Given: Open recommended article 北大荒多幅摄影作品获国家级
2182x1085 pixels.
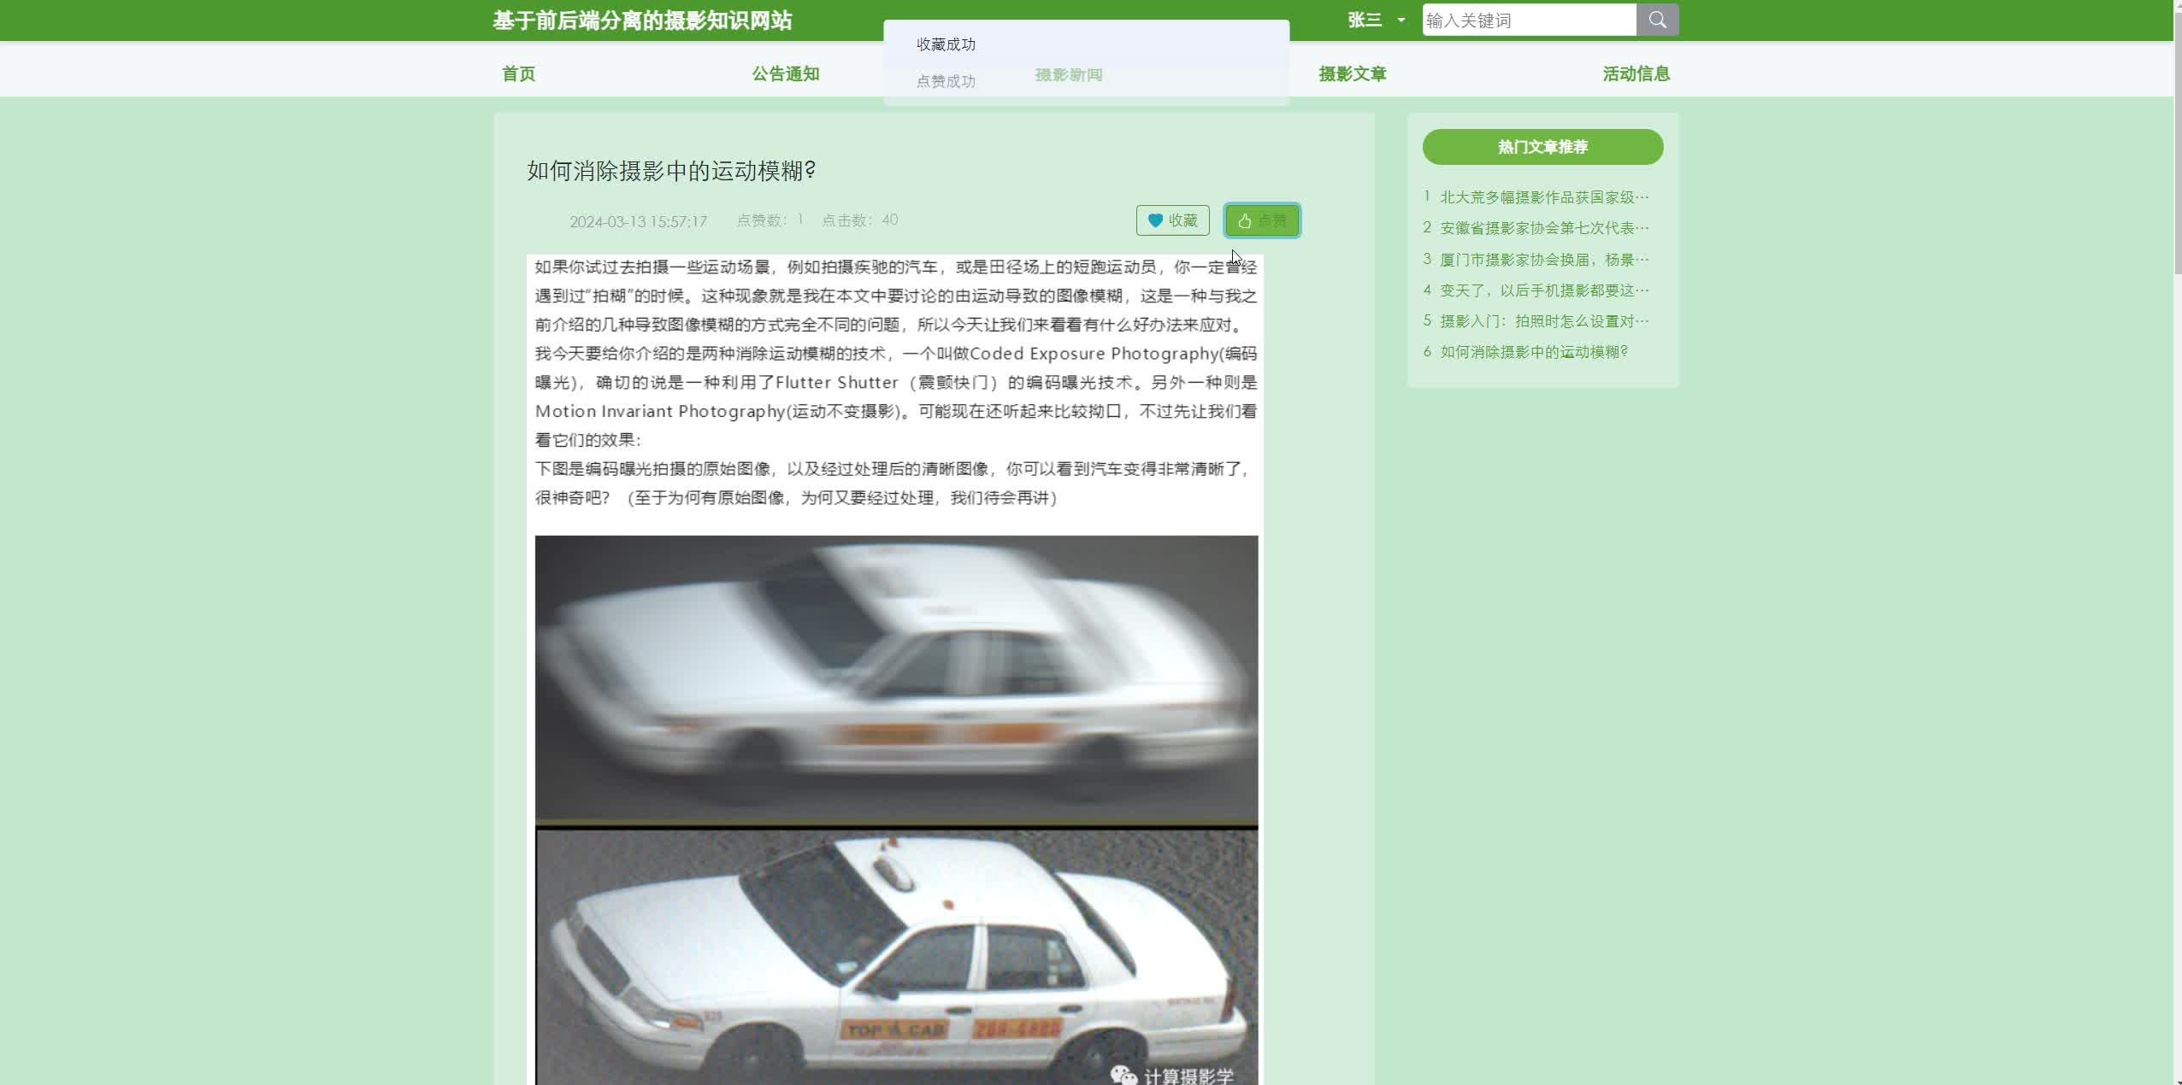Looking at the screenshot, I should point(1543,197).
